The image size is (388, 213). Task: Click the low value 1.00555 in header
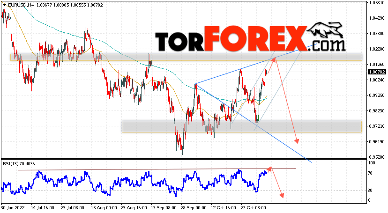(78, 5)
